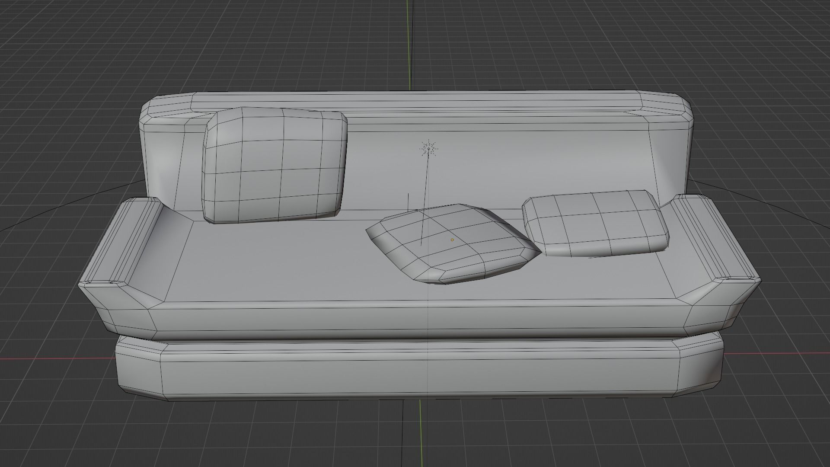
Task: Click the light's vertical drop line
Action: [x=425, y=195]
